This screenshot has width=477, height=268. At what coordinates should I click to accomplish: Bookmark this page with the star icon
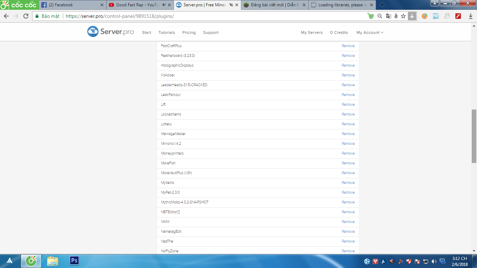pos(403,16)
